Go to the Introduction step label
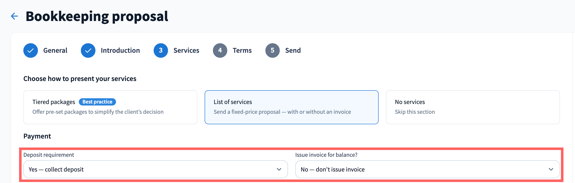Image resolution: width=575 pixels, height=183 pixels. click(x=120, y=50)
